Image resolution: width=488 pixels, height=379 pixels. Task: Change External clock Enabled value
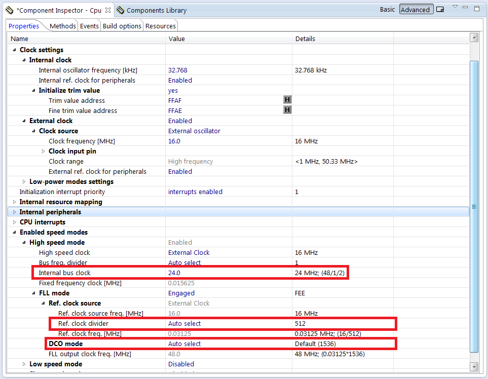click(180, 121)
